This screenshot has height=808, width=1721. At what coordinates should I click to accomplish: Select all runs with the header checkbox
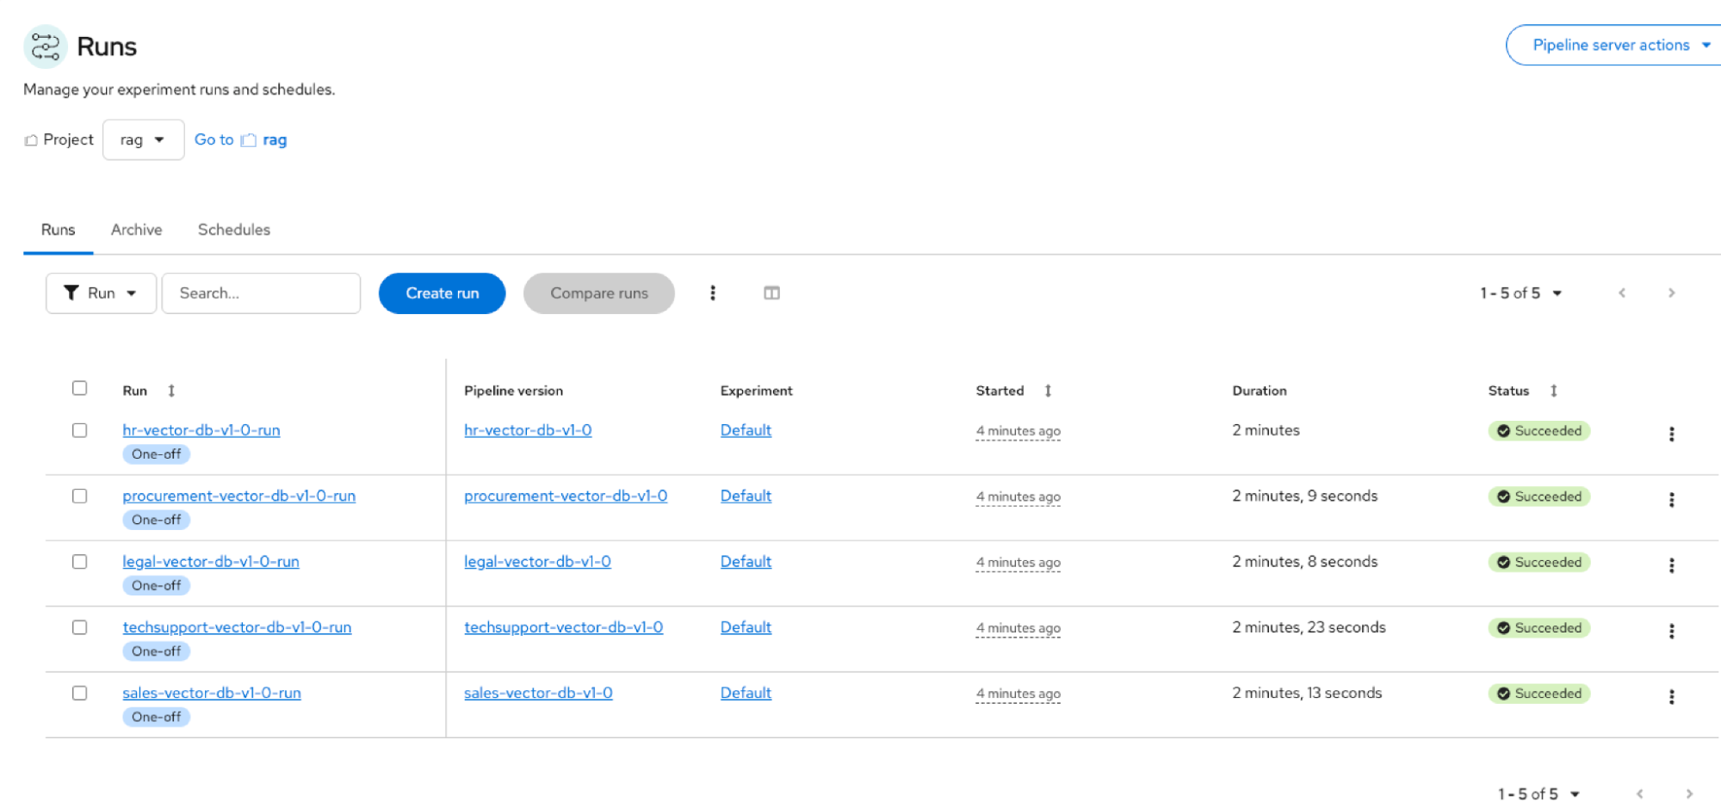(80, 388)
